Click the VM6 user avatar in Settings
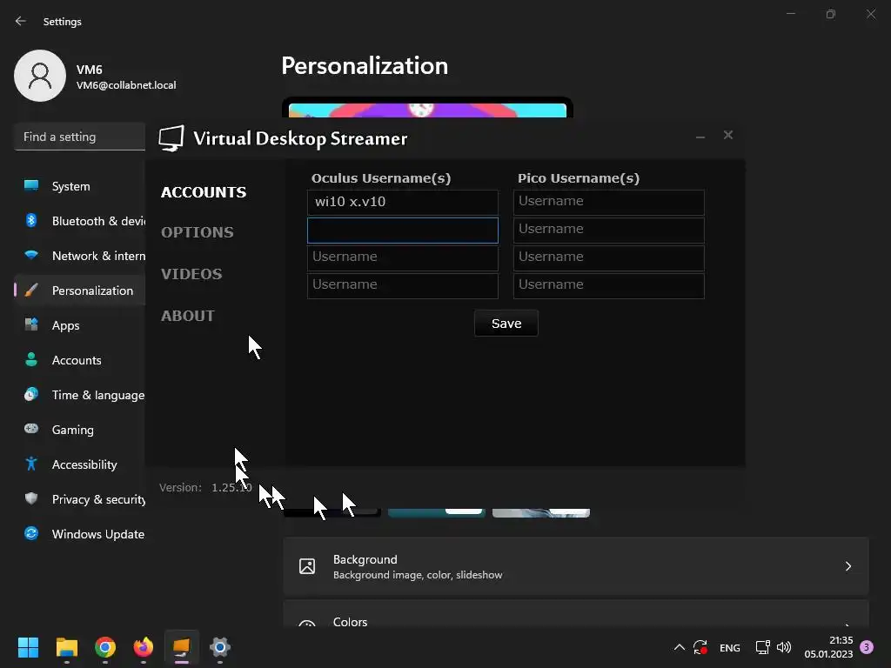 (x=40, y=76)
